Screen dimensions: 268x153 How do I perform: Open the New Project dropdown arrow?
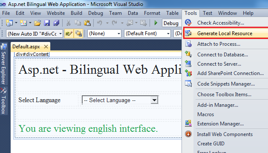click(16, 23)
